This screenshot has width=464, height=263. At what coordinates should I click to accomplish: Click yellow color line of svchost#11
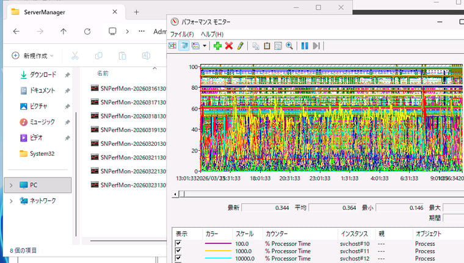(218, 251)
